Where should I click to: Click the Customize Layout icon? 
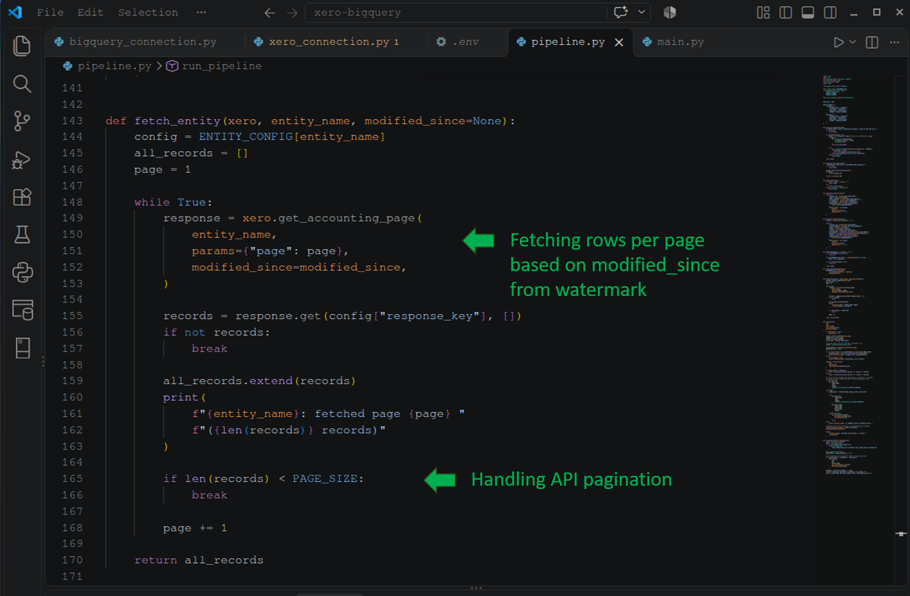click(763, 12)
